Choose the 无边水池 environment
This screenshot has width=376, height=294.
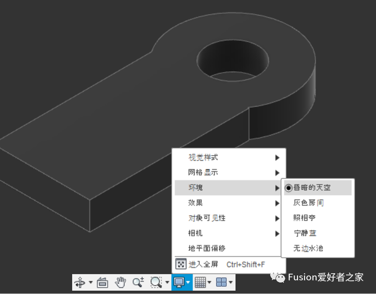(x=317, y=248)
